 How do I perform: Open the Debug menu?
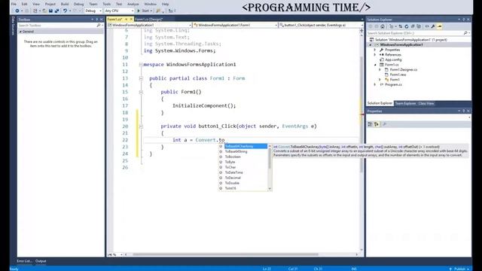point(78,4)
